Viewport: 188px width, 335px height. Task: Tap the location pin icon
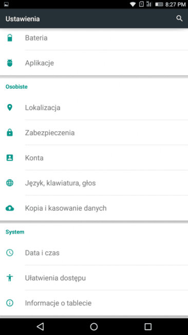click(x=10, y=108)
